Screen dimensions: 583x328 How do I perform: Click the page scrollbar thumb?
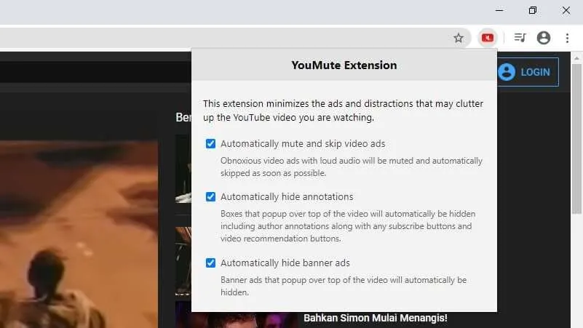[576, 139]
